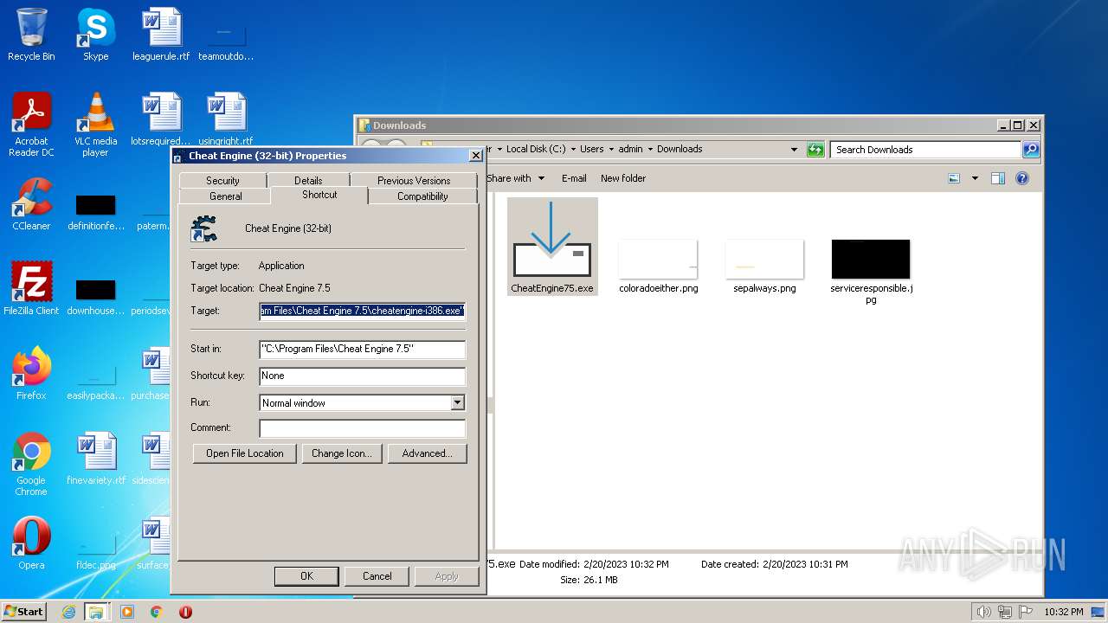Open usingright.rtf document icon
1108x623 pixels.
pyautogui.click(x=226, y=119)
